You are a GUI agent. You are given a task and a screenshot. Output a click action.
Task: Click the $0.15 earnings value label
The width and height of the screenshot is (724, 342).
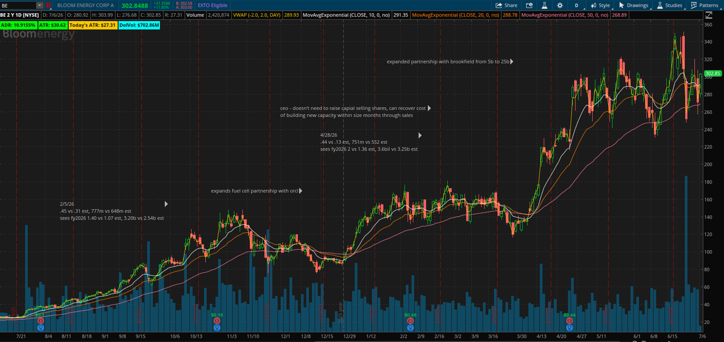click(x=217, y=315)
